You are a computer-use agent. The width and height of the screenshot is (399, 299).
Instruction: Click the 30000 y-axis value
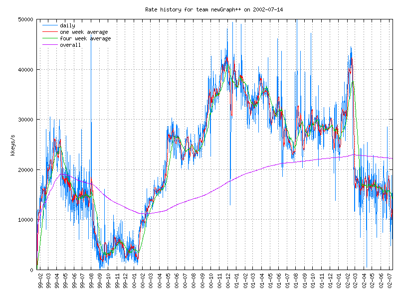[26, 120]
